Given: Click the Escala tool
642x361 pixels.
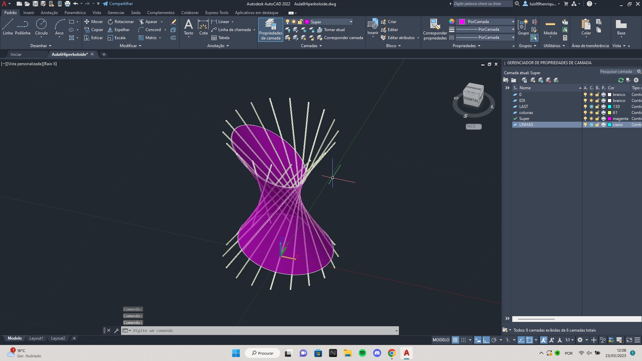Looking at the screenshot, I should coord(116,37).
